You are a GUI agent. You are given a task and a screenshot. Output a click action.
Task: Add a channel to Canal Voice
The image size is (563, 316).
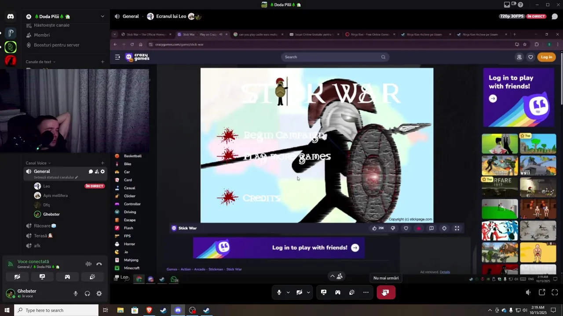(x=102, y=163)
